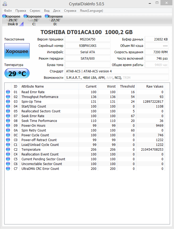Click status orb for Throughput Performance
174x230 pixels.
8,97
